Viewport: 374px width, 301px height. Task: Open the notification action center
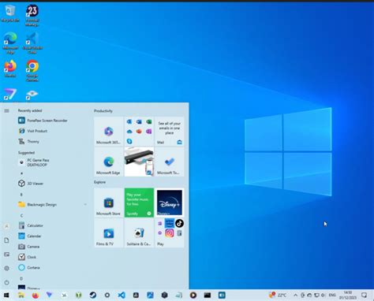365,295
